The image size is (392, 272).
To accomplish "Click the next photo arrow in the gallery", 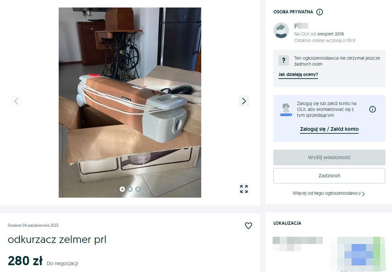I will [x=244, y=101].
